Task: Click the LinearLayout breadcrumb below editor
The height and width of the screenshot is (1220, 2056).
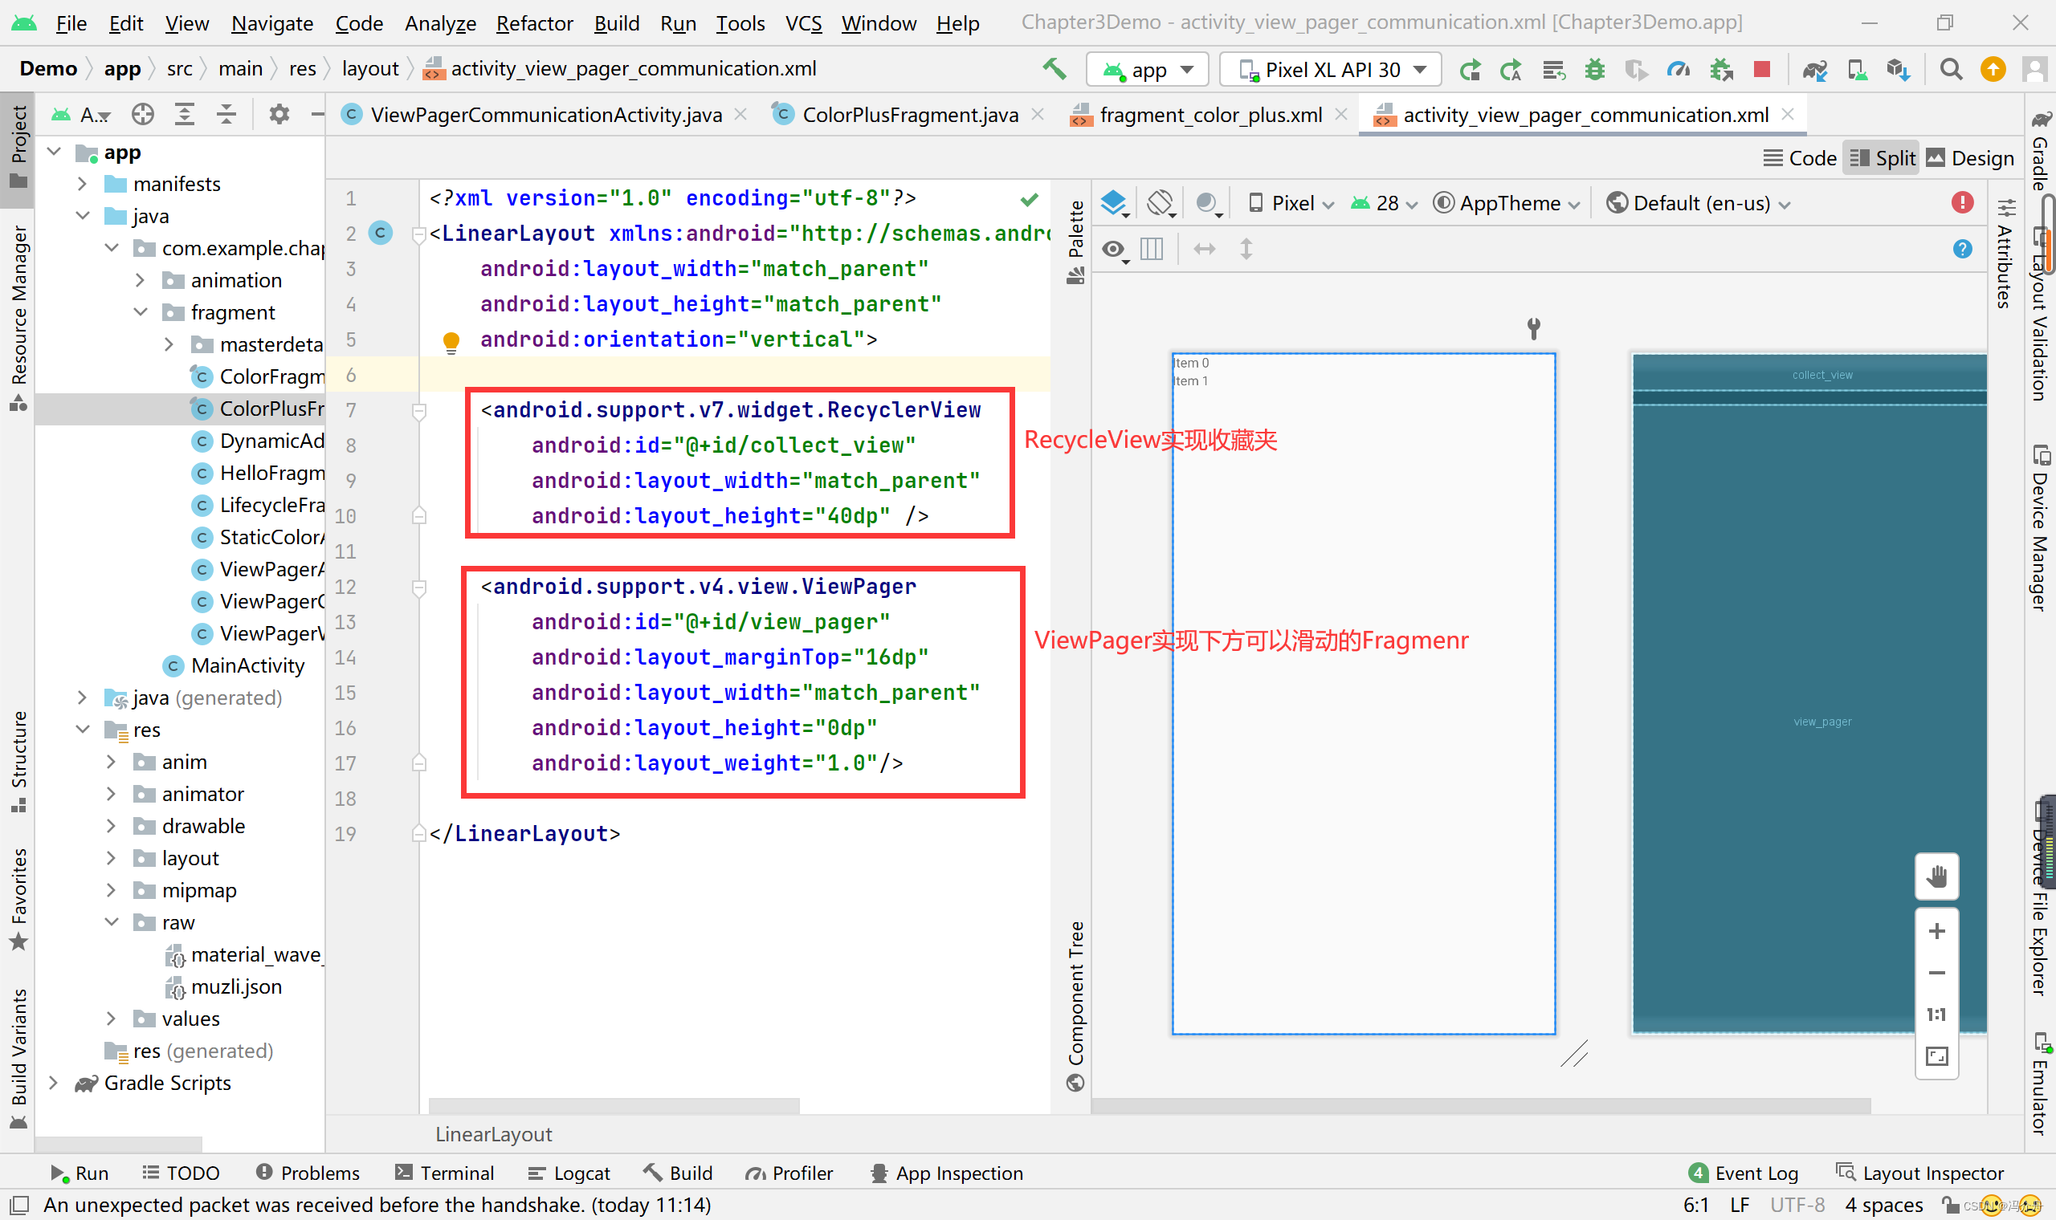Action: [493, 1134]
